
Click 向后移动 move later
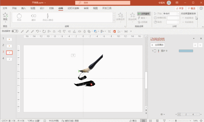click(188, 22)
